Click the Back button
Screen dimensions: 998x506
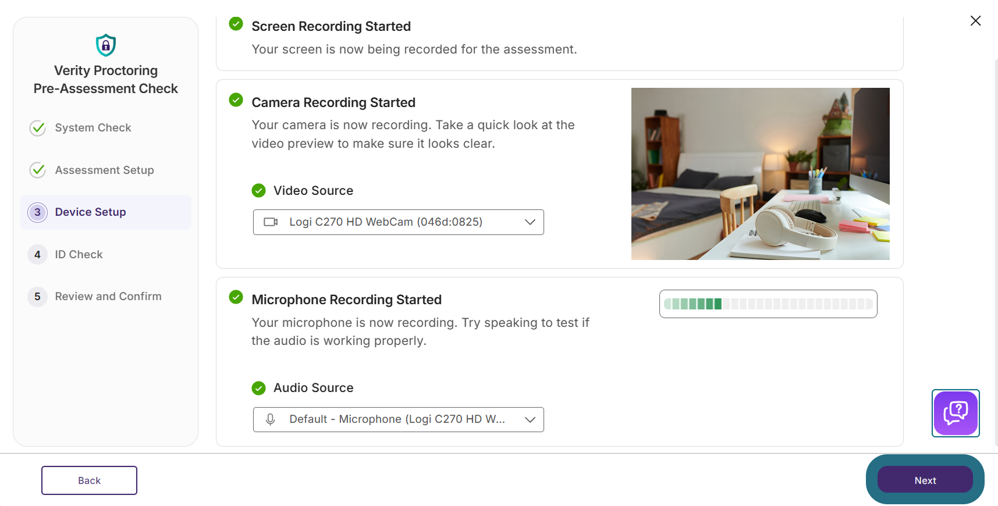click(89, 480)
